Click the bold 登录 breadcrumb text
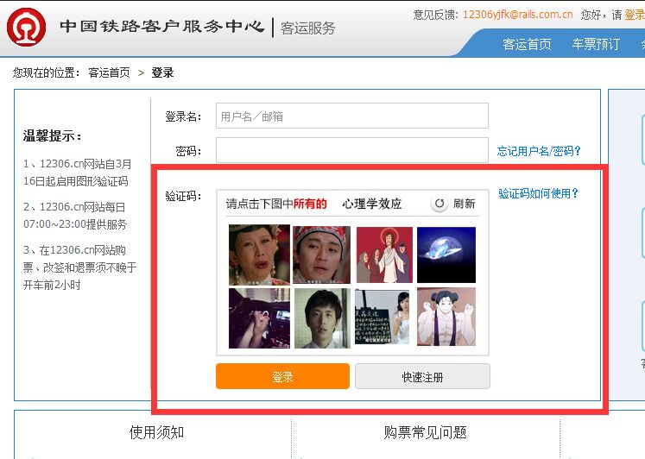Screen dimensions: 645x459 tap(162, 72)
